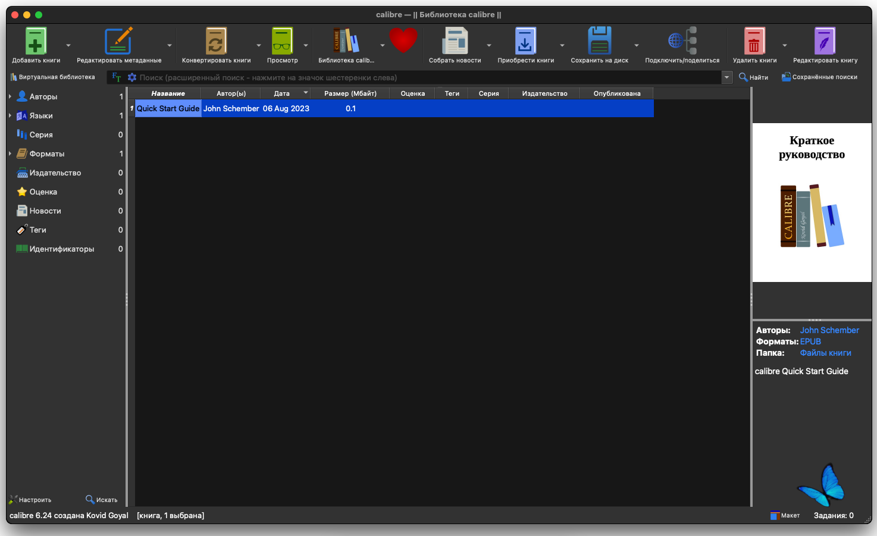
Task: Open the EPUB format link
Action: coord(810,341)
